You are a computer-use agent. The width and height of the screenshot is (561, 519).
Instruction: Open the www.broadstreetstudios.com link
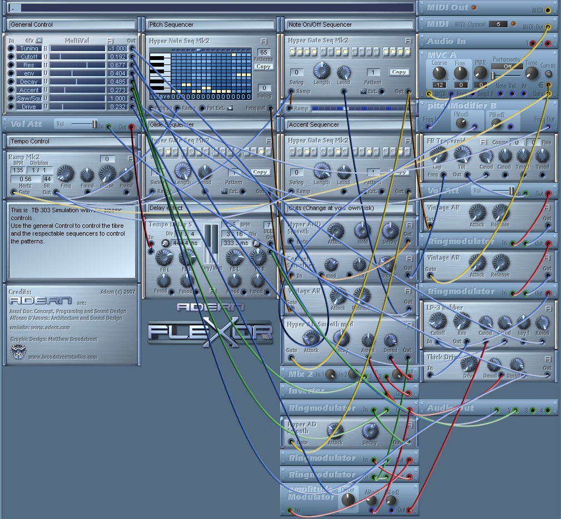63,357
